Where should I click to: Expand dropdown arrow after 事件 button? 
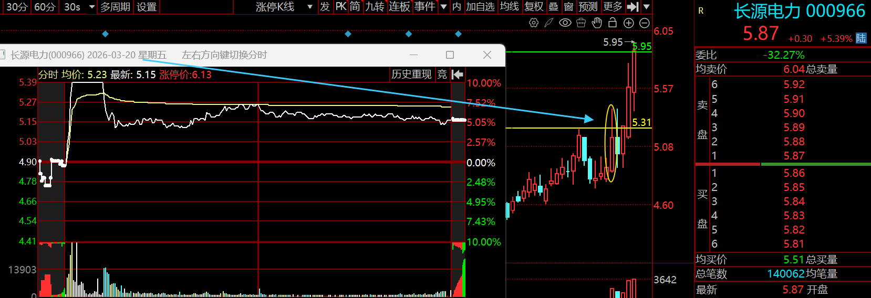(444, 7)
